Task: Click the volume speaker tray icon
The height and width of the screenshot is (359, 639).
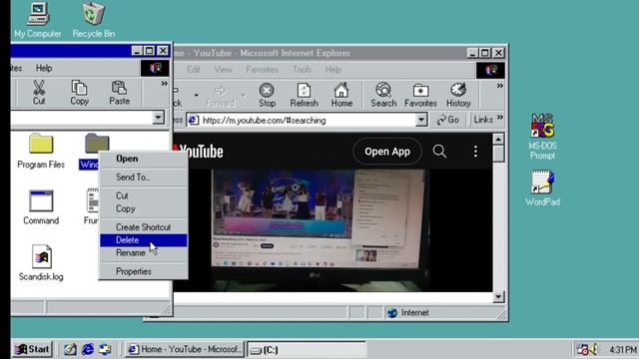Action: coord(594,349)
